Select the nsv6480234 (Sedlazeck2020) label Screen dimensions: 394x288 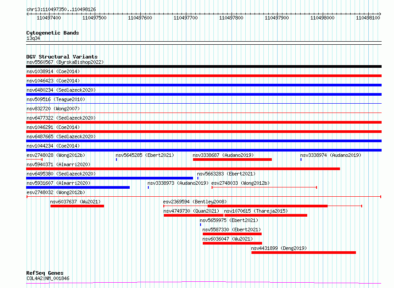tap(61, 90)
